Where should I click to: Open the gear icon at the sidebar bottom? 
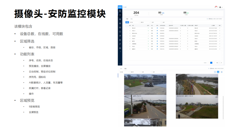coord(120,64)
